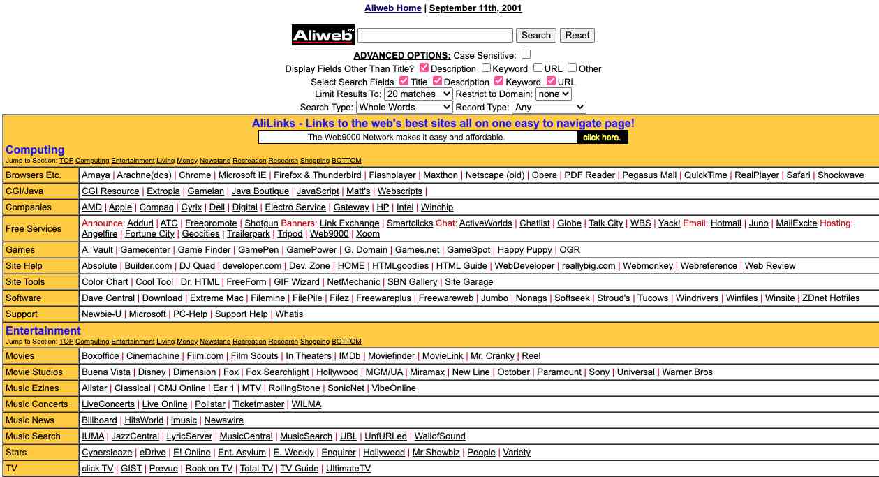Open the TV Guide link in TV row
Screen dimensions: 879x477
pos(300,469)
